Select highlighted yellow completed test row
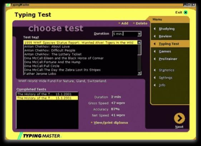This screenshot has height=146, width=201. coord(47,98)
